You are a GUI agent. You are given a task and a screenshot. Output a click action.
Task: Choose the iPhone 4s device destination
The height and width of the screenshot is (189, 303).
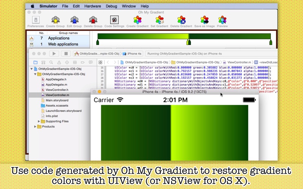pyautogui.click(x=132, y=54)
